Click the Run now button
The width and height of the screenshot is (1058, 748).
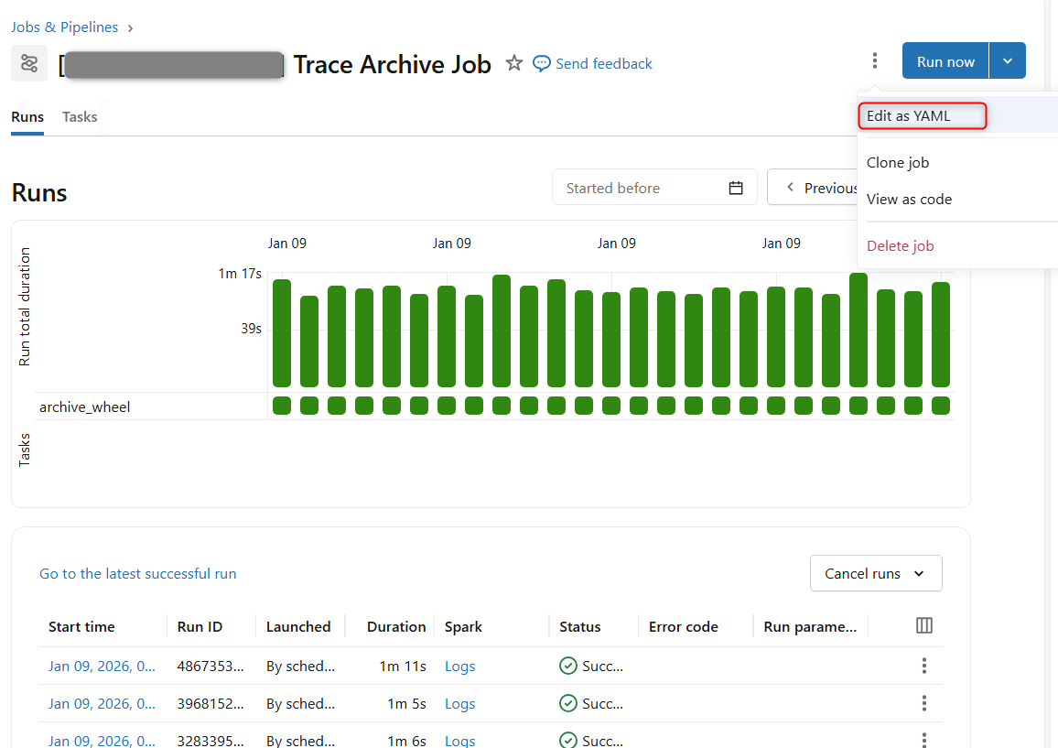pyautogui.click(x=945, y=60)
